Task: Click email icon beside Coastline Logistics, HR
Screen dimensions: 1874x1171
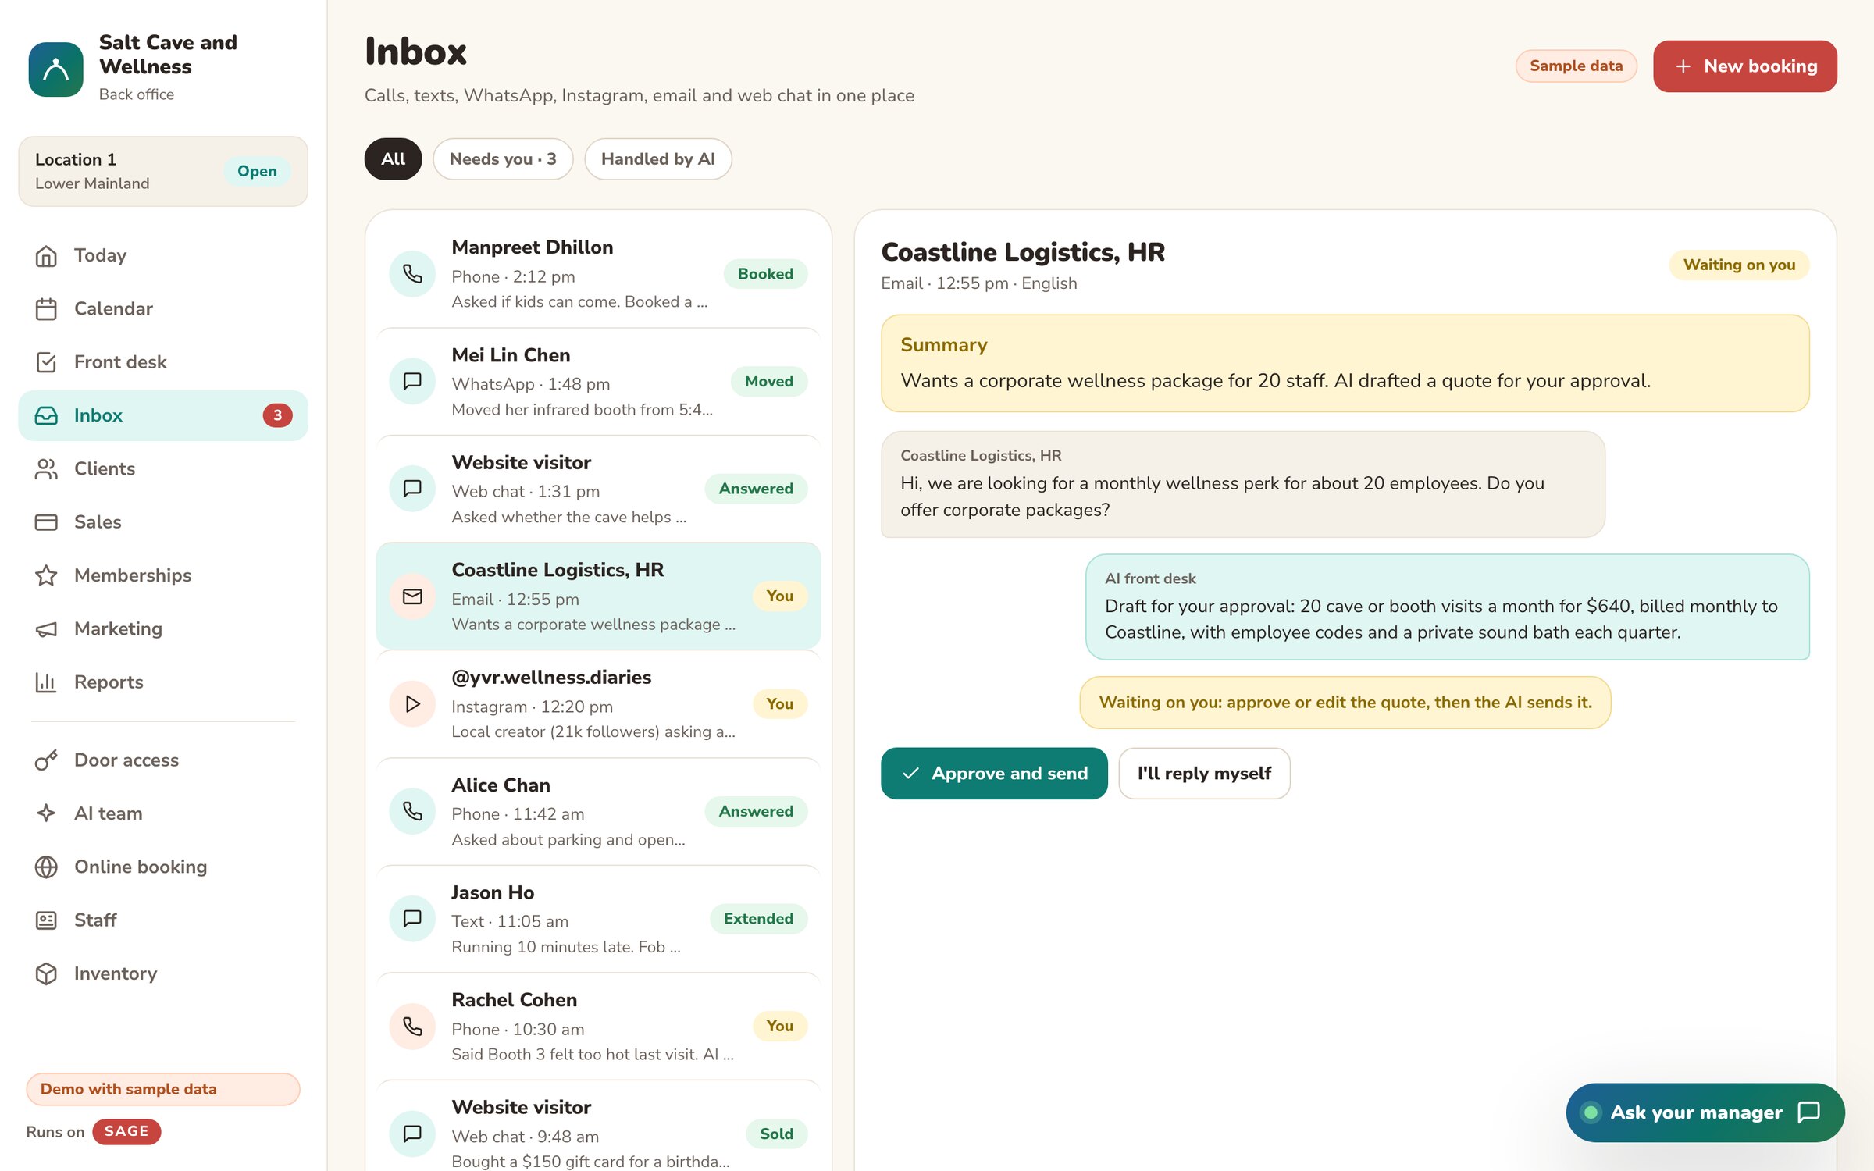Action: point(412,596)
